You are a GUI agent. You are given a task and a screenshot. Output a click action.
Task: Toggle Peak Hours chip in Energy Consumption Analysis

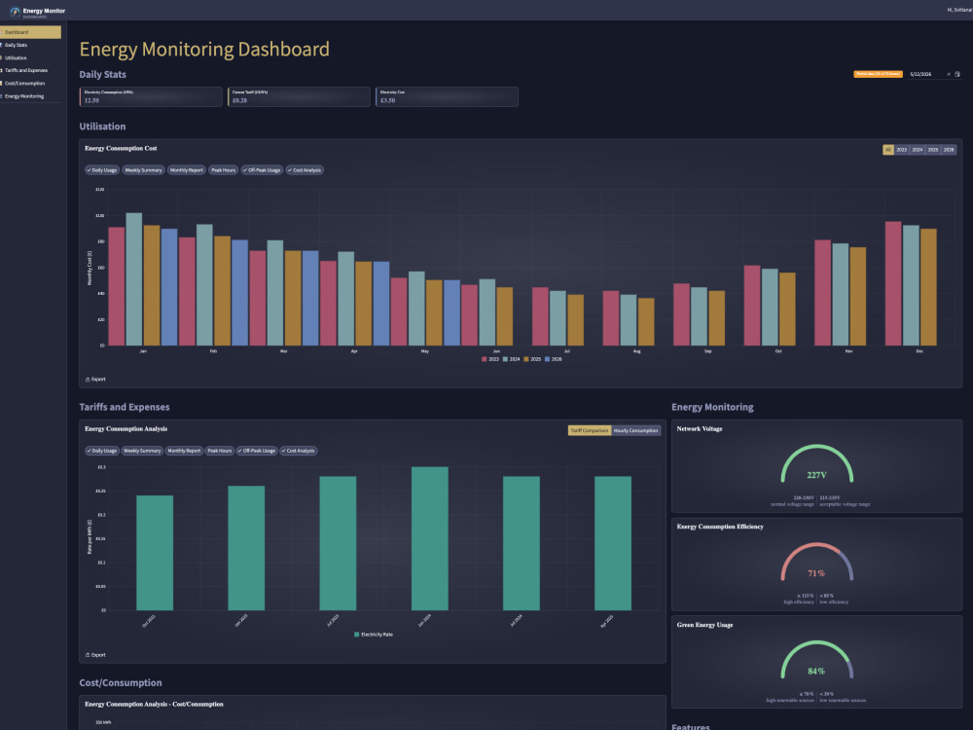point(220,451)
